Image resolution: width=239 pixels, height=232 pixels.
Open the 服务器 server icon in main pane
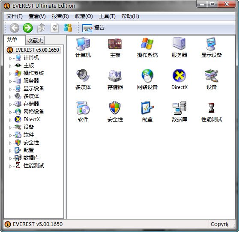(179, 43)
